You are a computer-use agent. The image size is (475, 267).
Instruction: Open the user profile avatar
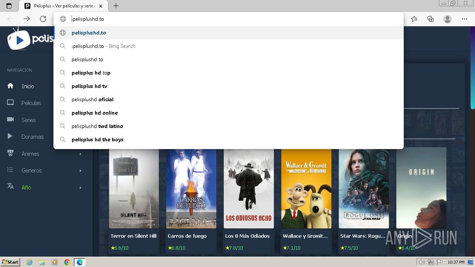tap(448, 19)
